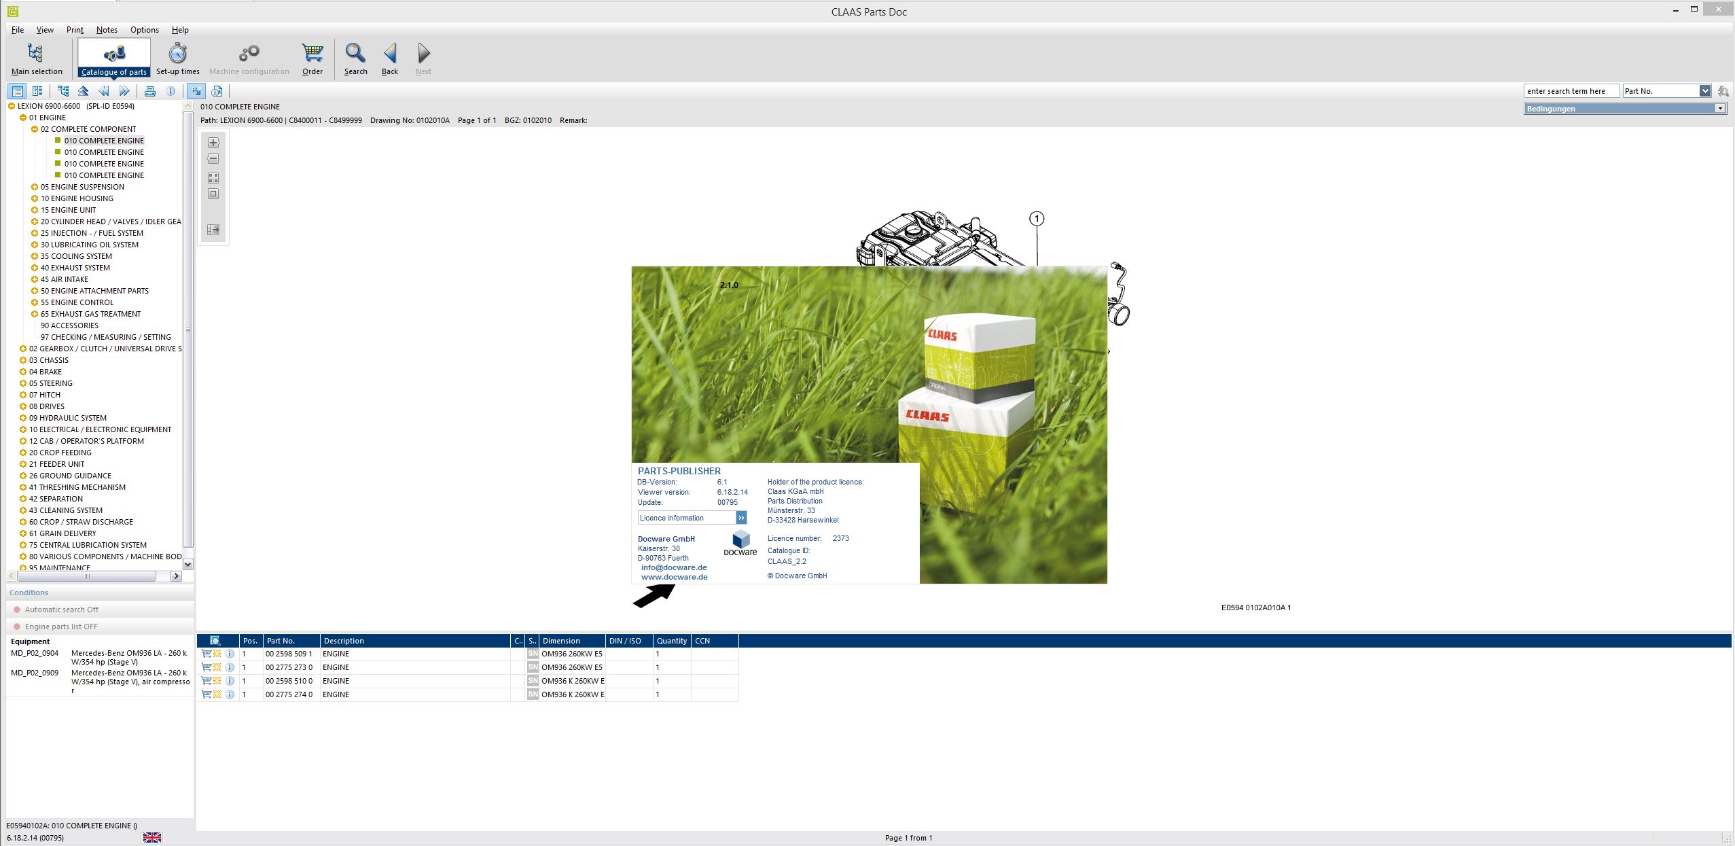Zoom out of the drawing with minus icon
Screen dimensions: 1735x846
pyautogui.click(x=213, y=159)
